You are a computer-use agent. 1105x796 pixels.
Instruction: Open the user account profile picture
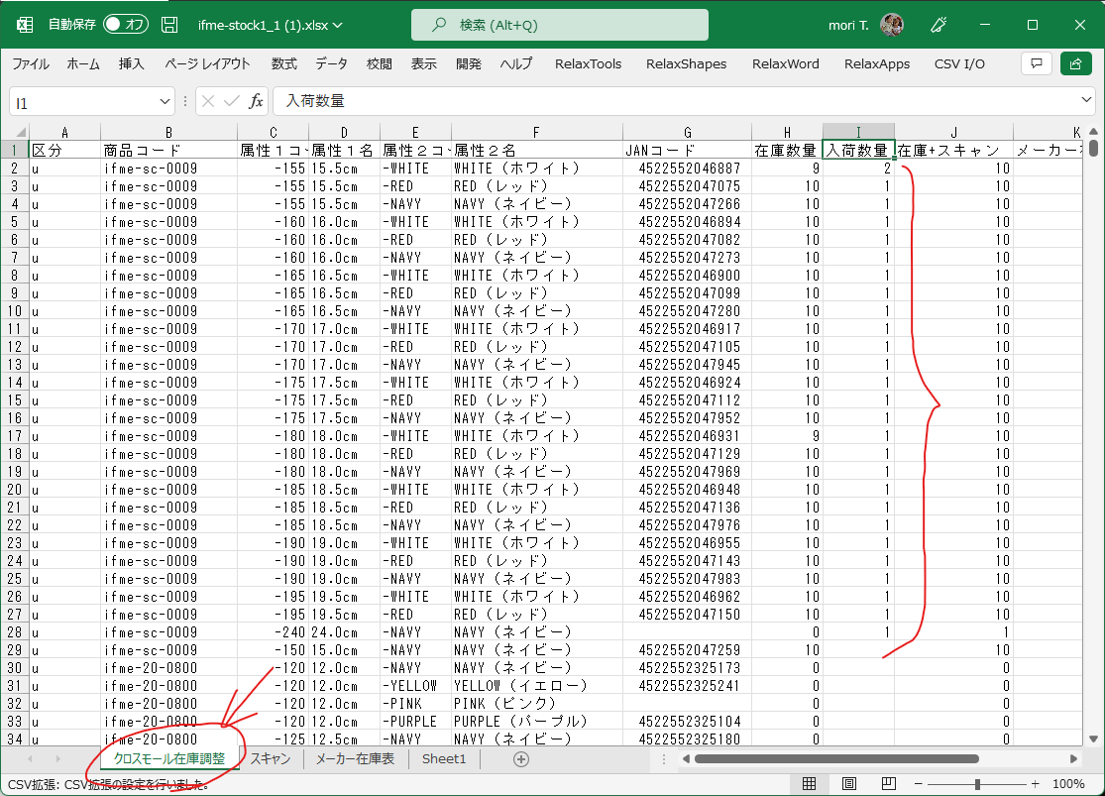pyautogui.click(x=891, y=25)
